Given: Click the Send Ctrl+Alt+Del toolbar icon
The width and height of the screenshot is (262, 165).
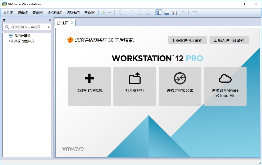Looking at the screenshot, I should pyautogui.click(x=120, y=13).
